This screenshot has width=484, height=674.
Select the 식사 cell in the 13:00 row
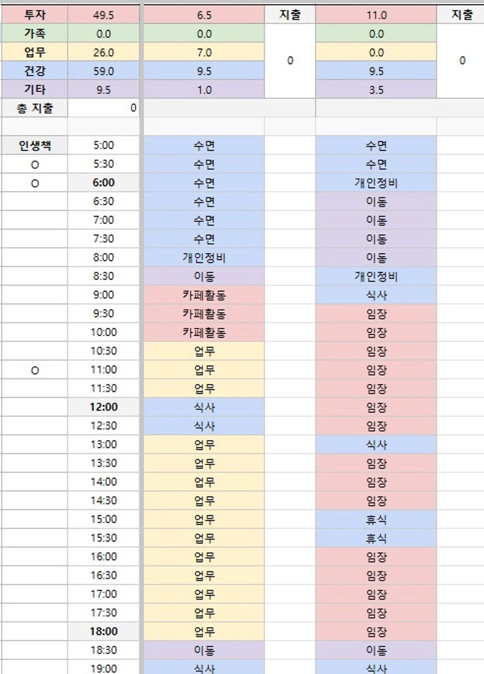click(376, 445)
